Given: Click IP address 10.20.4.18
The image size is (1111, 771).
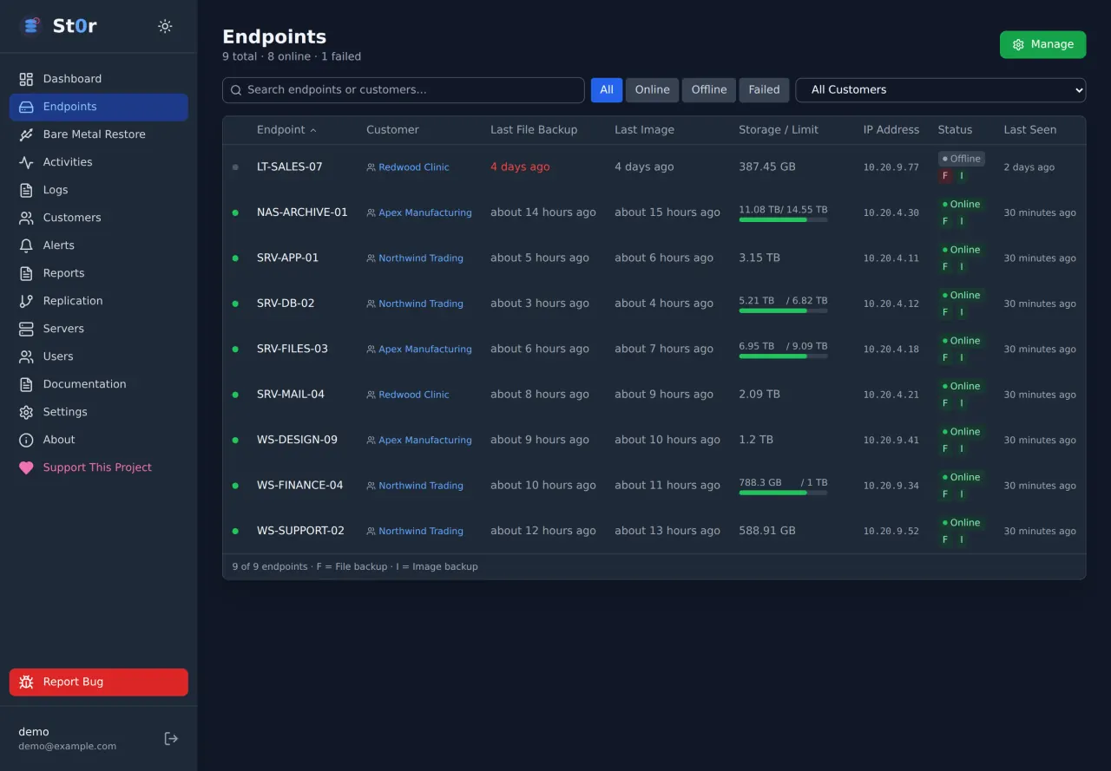Looking at the screenshot, I should (891, 350).
